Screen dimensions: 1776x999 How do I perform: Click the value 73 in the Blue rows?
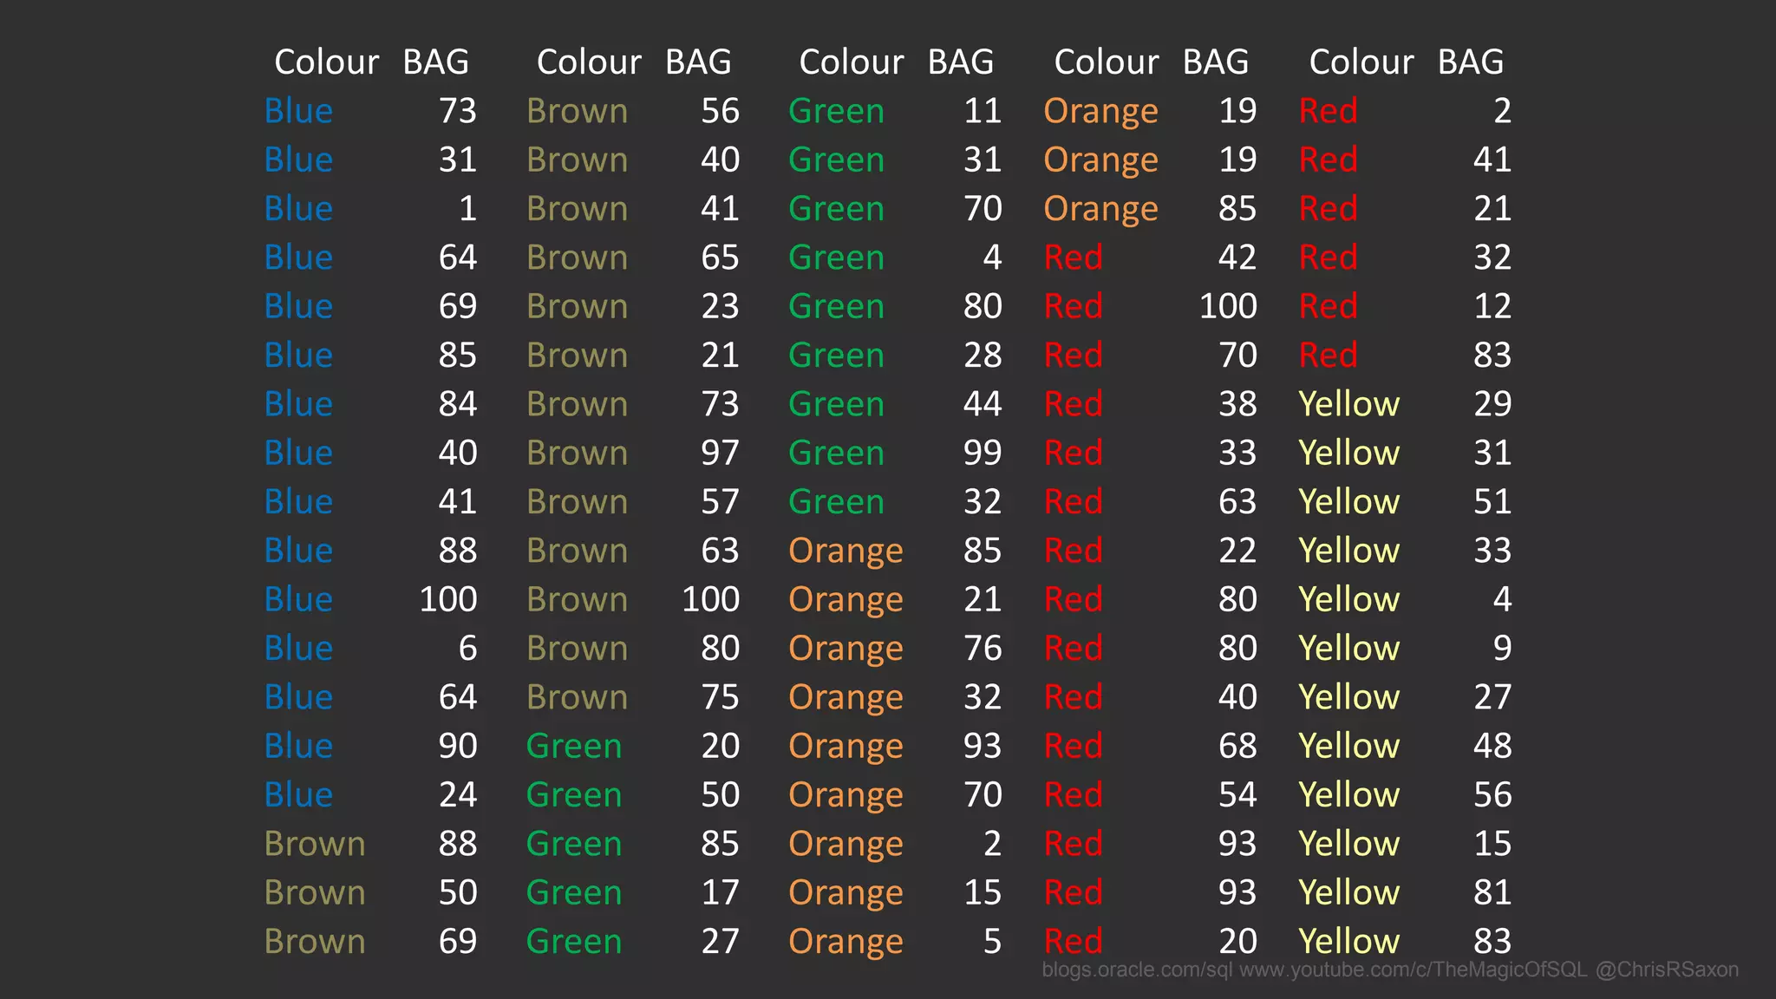tap(458, 111)
